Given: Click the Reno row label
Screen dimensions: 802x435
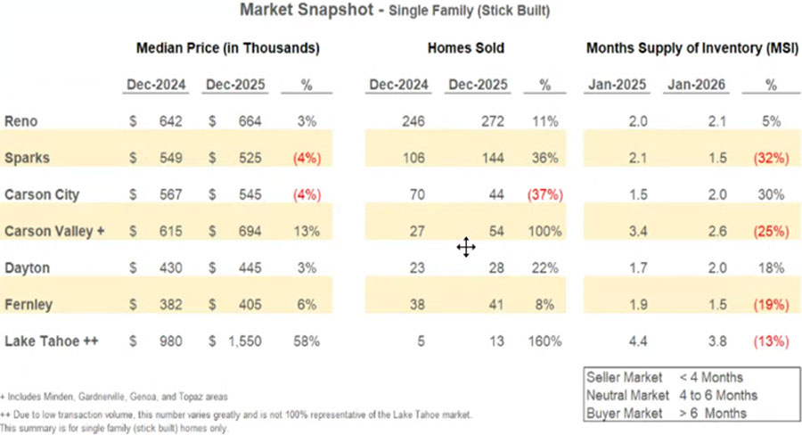Looking at the screenshot, I should pos(20,121).
